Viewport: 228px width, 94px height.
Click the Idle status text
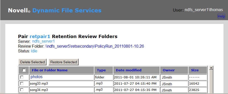pyautogui.click(x=34, y=51)
